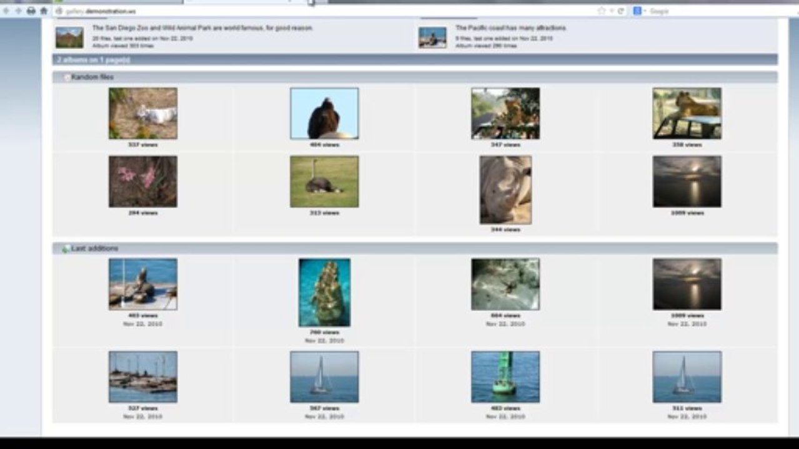This screenshot has width=799, height=449.
Task: Open the green buoy thumbnail
Action: click(505, 377)
